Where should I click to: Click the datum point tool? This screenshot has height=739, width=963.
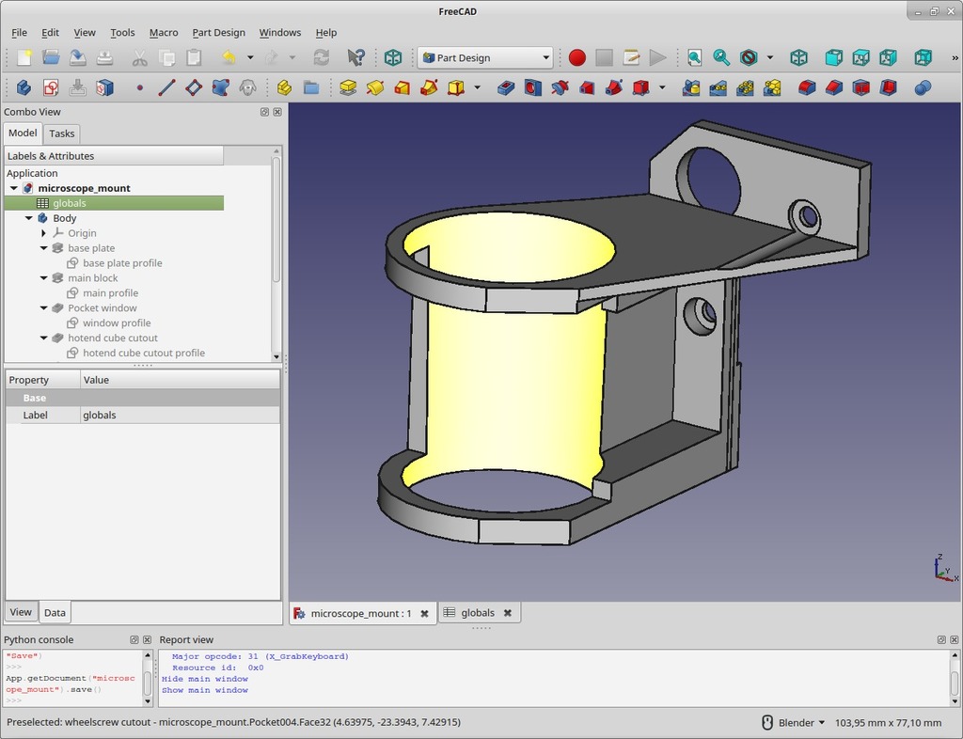click(x=140, y=87)
